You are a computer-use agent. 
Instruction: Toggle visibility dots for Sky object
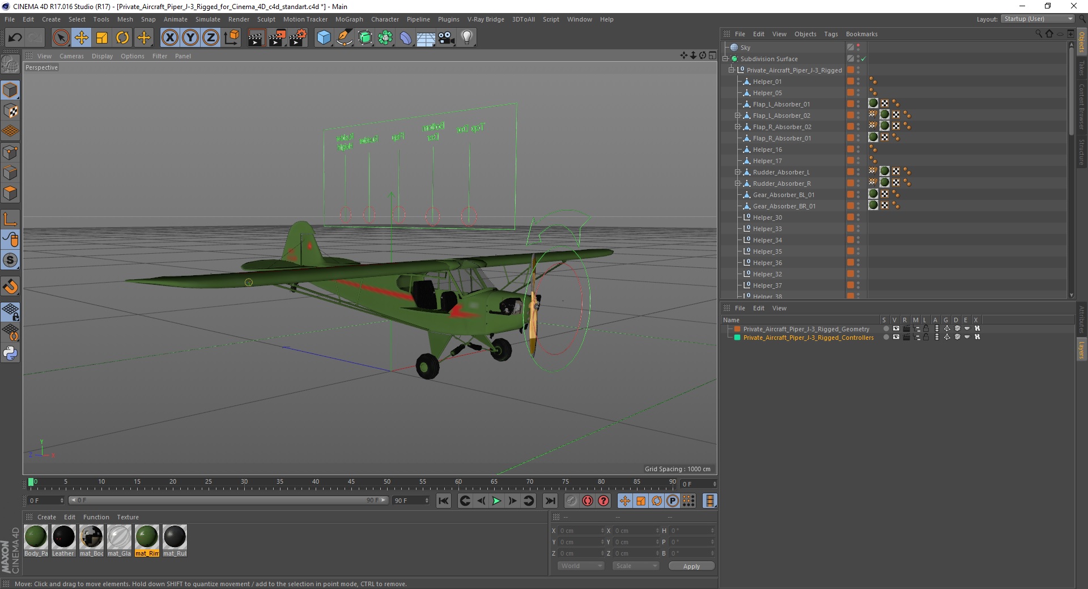858,48
